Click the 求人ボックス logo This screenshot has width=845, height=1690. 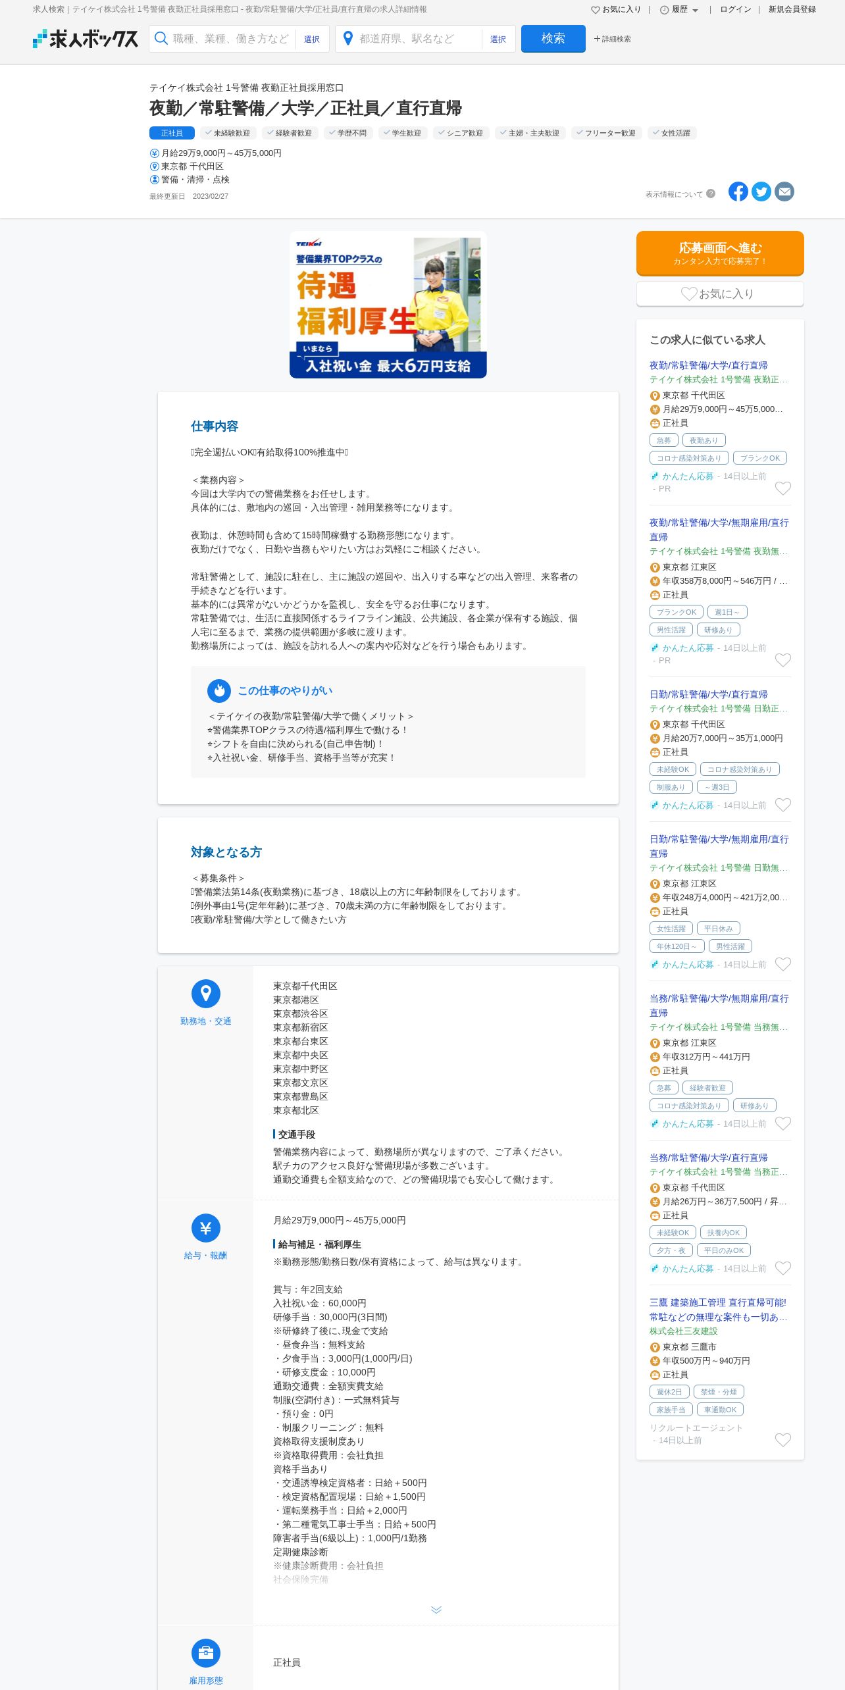pos(86,39)
